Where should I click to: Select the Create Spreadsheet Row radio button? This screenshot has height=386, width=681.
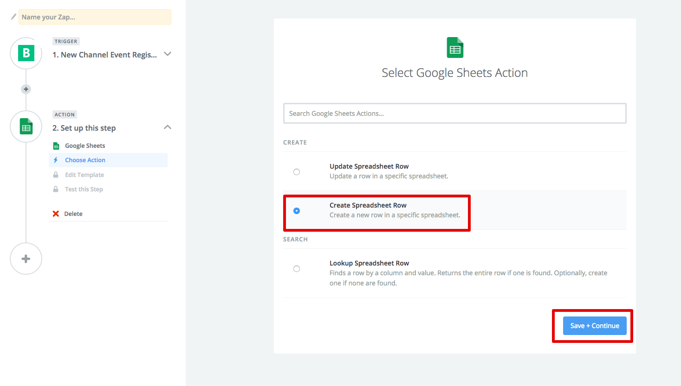[297, 211]
